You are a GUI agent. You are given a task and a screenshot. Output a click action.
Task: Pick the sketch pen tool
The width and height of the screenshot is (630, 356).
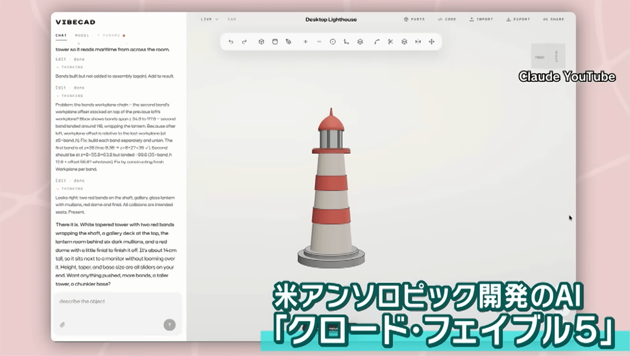[288, 41]
